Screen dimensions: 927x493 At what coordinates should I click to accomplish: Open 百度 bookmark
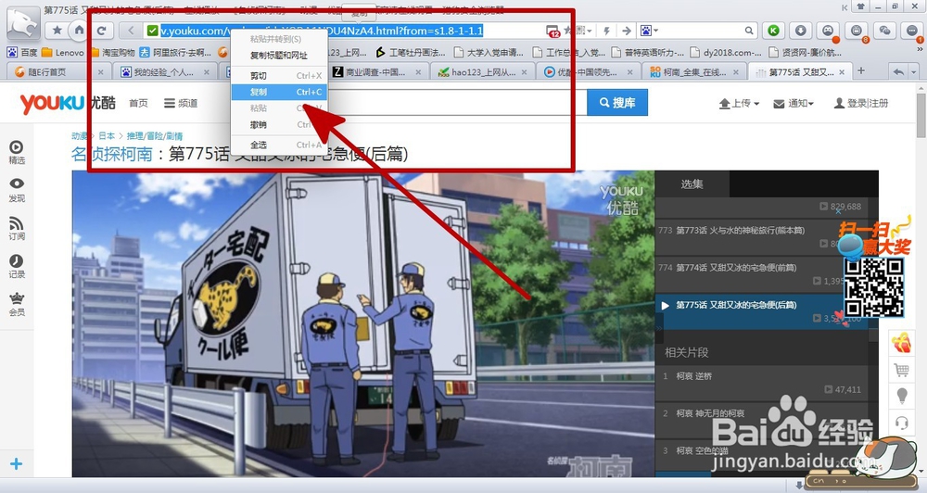point(22,53)
